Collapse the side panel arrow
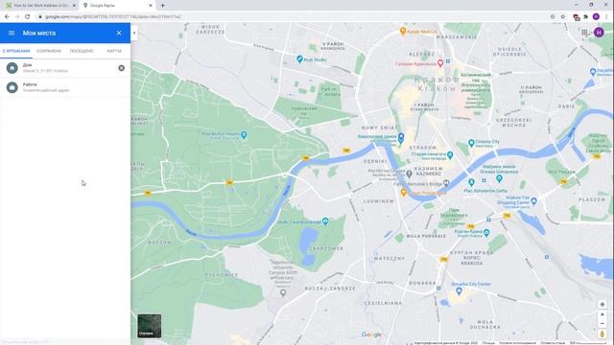 click(134, 33)
